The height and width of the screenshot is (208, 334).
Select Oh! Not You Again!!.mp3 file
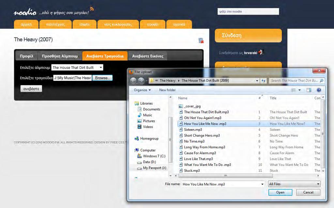click(x=203, y=118)
